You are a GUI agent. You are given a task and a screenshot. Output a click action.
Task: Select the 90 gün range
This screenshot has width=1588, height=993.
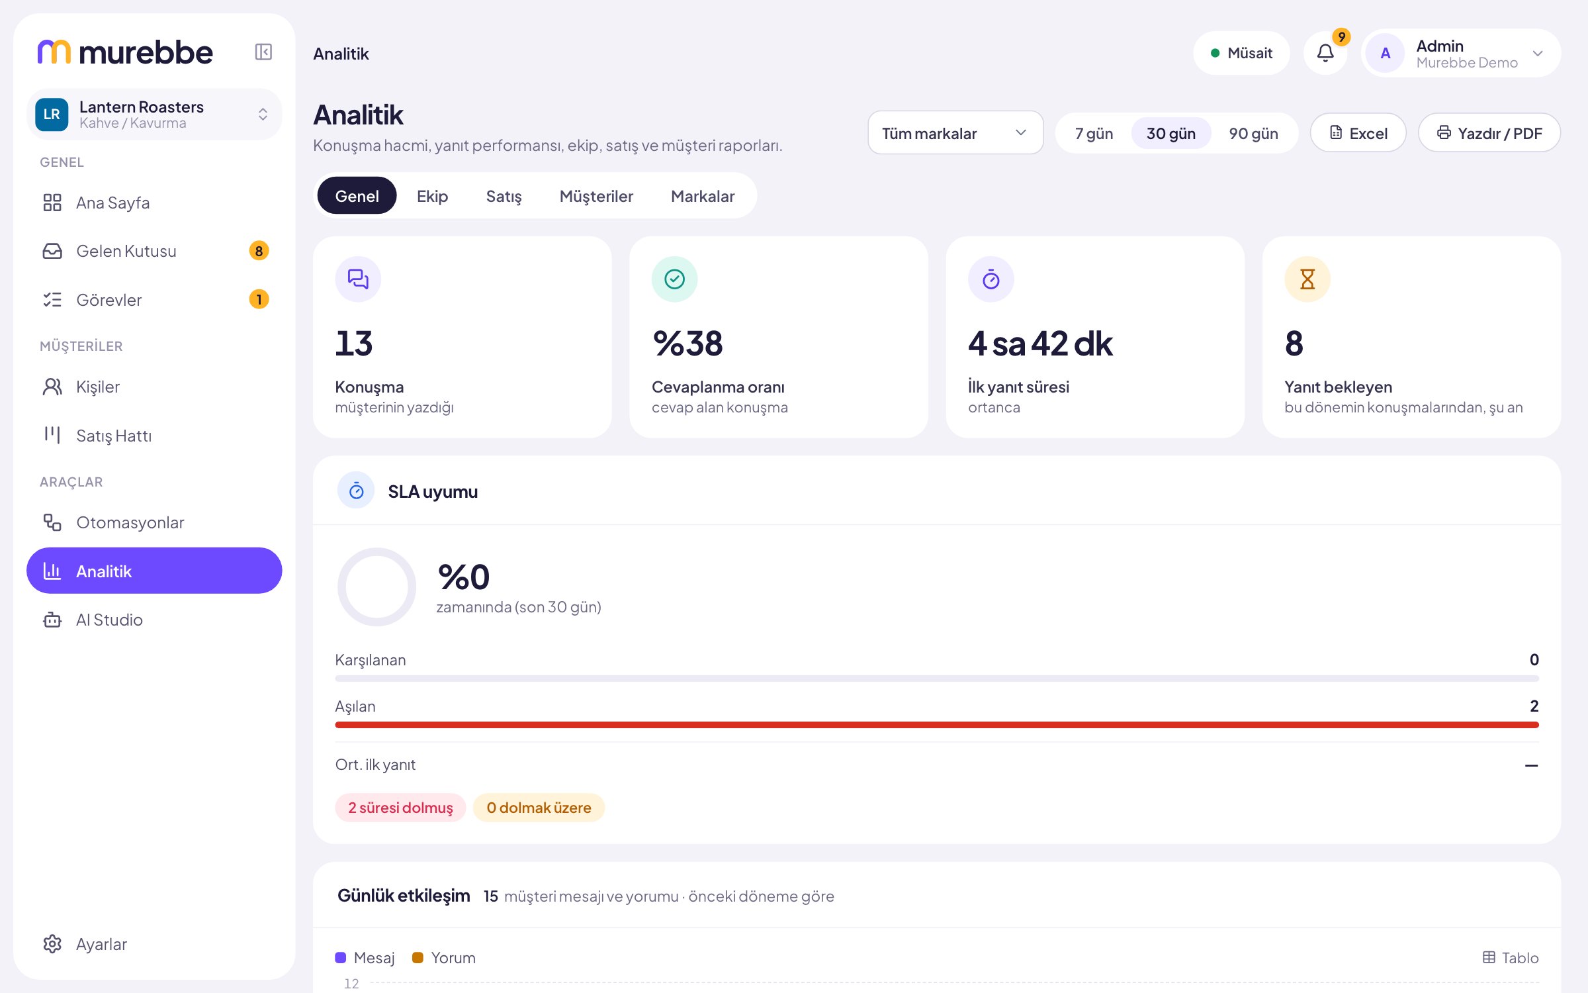[1253, 133]
